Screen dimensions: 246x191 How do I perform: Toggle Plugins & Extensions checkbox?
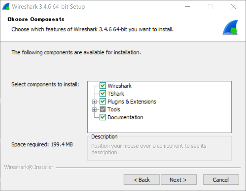coord(103,101)
